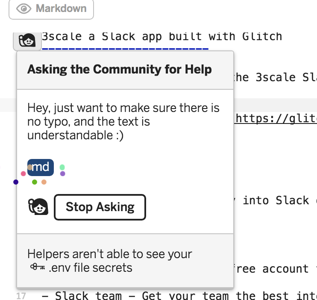Click the 'Slack team' line in the editor

coord(179,296)
